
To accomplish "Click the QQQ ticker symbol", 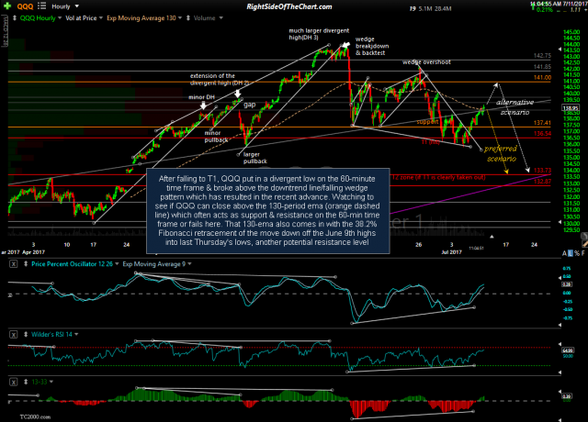I will 25,6.
